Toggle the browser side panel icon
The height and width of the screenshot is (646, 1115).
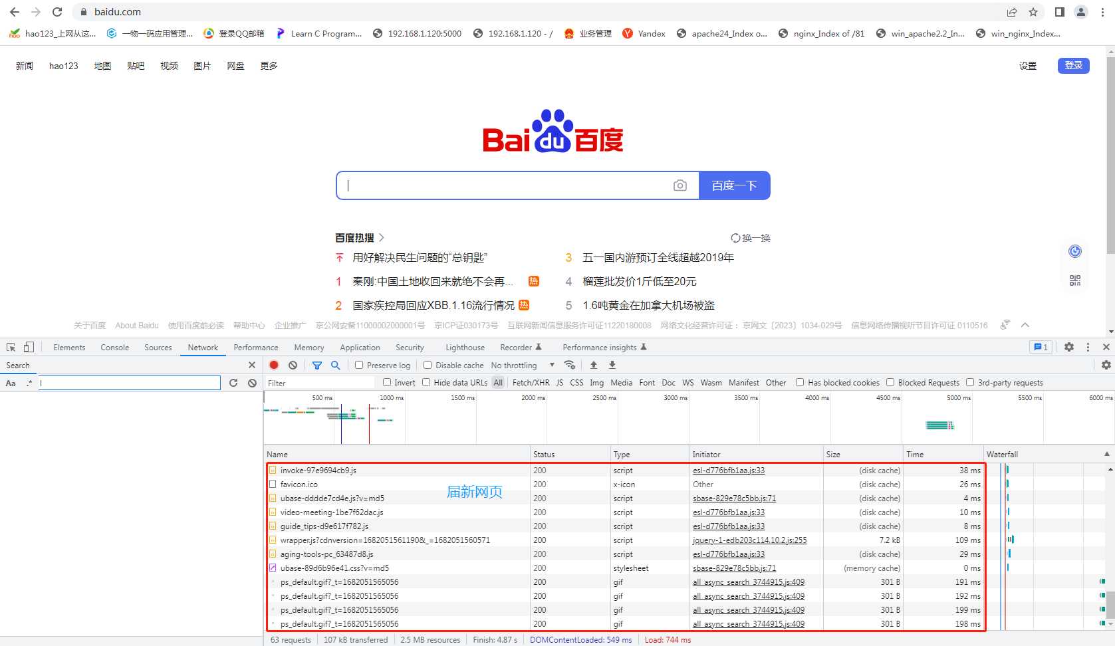[x=1060, y=12]
